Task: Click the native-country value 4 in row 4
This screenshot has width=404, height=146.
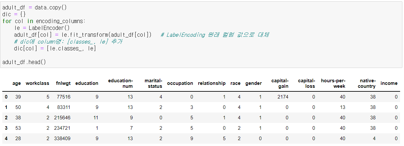Action: [x=374, y=139]
